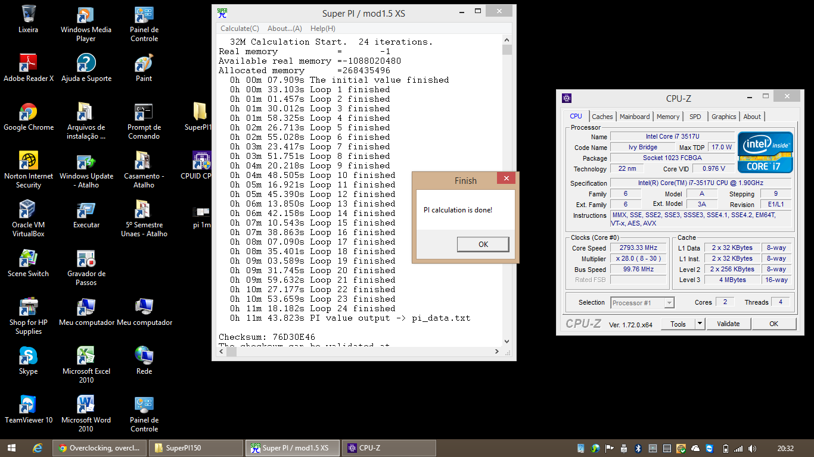The height and width of the screenshot is (457, 814).
Task: Close the Finish dialog with X
Action: click(506, 178)
